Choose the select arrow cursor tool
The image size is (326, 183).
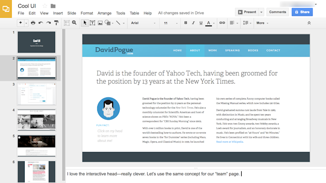pyautogui.click(x=85, y=23)
